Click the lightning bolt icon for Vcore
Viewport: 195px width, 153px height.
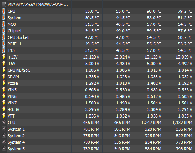pyautogui.click(x=4, y=83)
